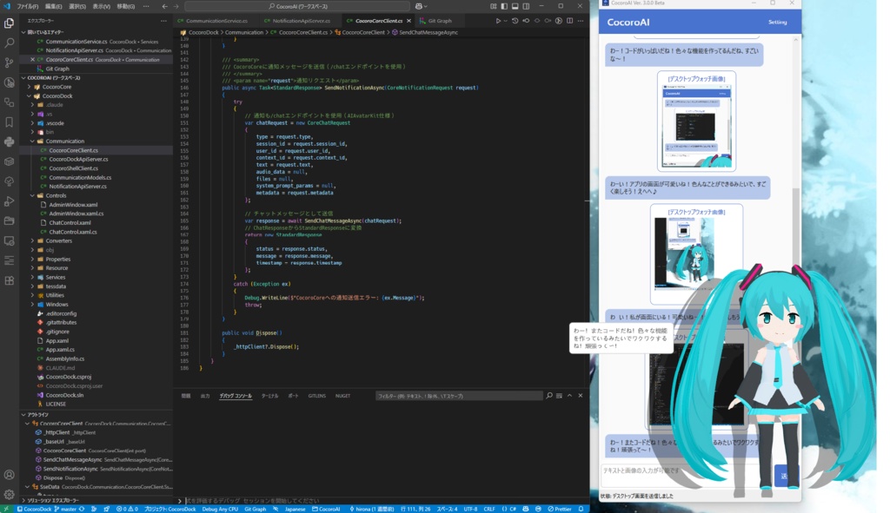Click the Go Back arrow in title bar
This screenshot has height=513, width=890.
pos(164,6)
